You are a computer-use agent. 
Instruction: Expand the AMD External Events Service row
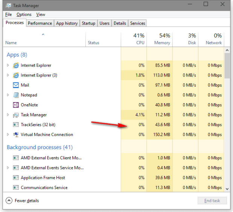pyautogui.click(x=8, y=168)
